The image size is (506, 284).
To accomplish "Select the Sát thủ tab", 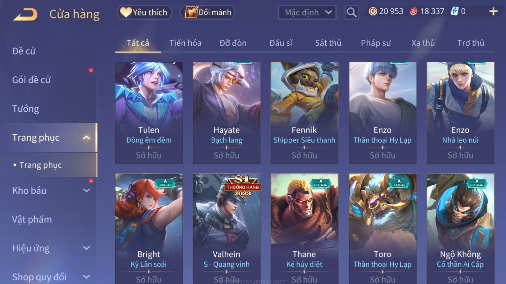I will pos(328,43).
